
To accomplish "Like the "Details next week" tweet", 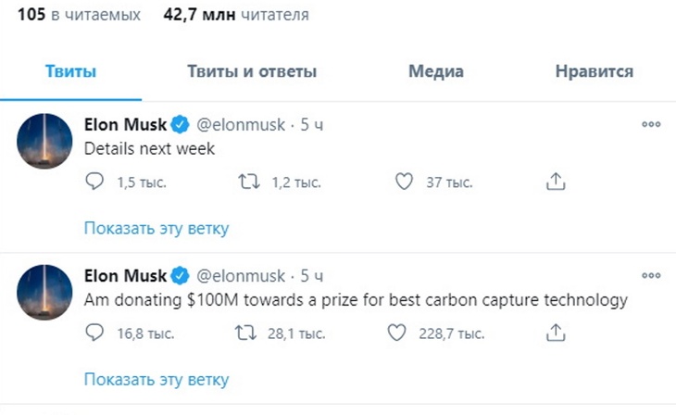I will coord(403,182).
